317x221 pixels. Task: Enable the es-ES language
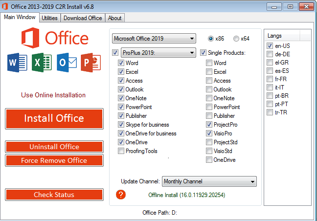(270, 71)
